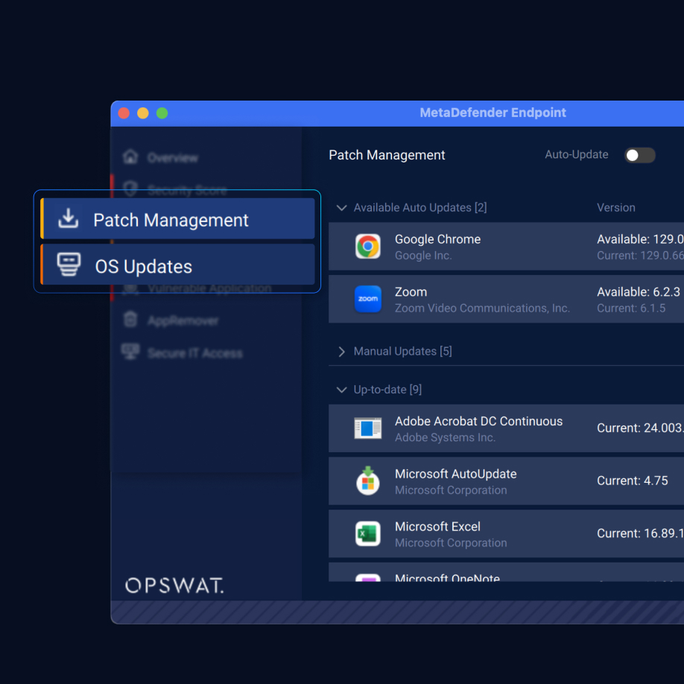Click the Security Score shield icon
Image resolution: width=684 pixels, height=684 pixels.
pyautogui.click(x=130, y=189)
